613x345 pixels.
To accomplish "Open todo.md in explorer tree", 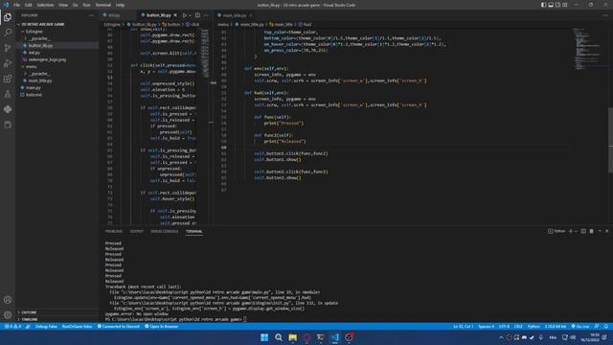I will 34,95.
